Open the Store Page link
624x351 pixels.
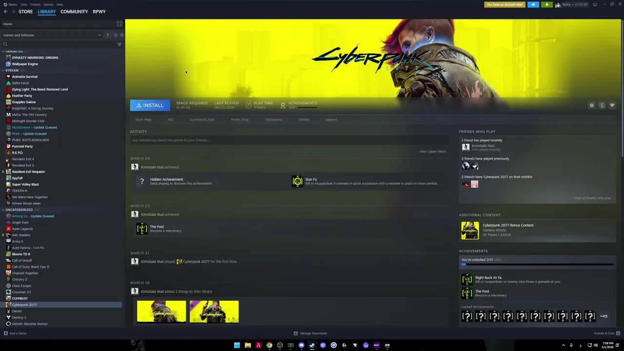tap(143, 119)
